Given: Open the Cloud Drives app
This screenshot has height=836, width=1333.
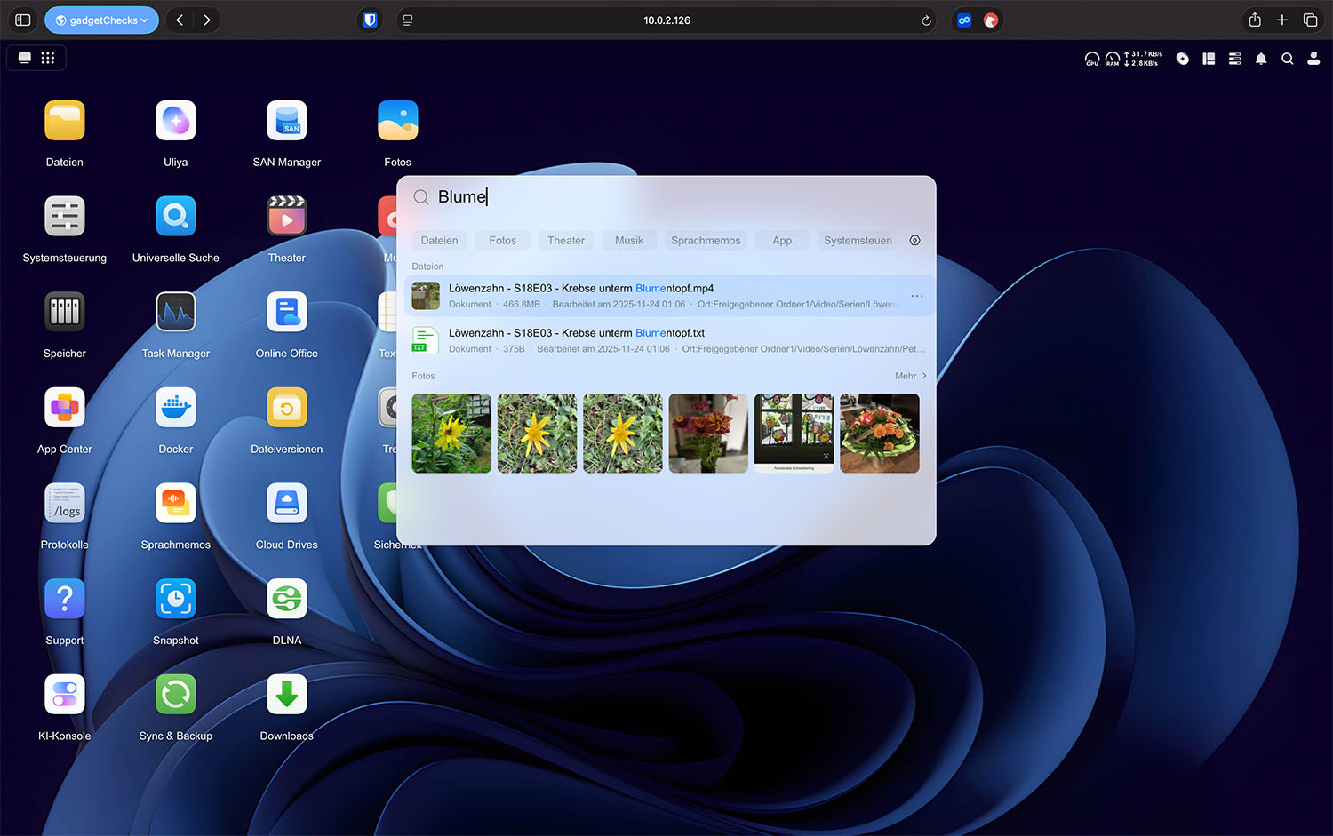Looking at the screenshot, I should [x=286, y=505].
